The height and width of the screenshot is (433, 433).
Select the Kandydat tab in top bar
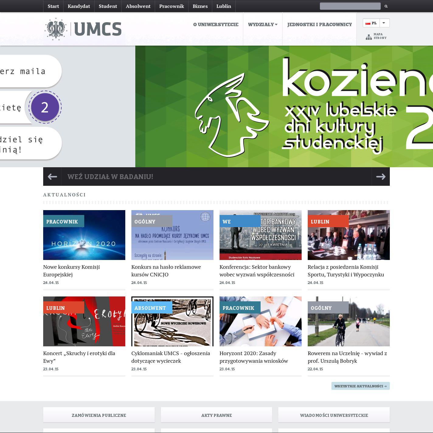point(79,6)
